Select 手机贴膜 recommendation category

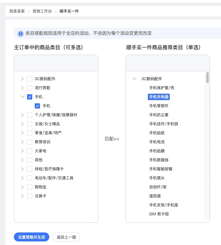(x=157, y=151)
